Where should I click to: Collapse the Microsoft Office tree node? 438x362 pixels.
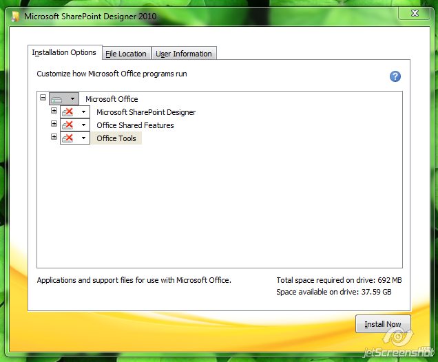tap(43, 98)
